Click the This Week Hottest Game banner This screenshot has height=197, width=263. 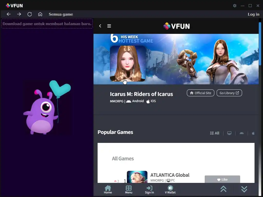click(176, 59)
